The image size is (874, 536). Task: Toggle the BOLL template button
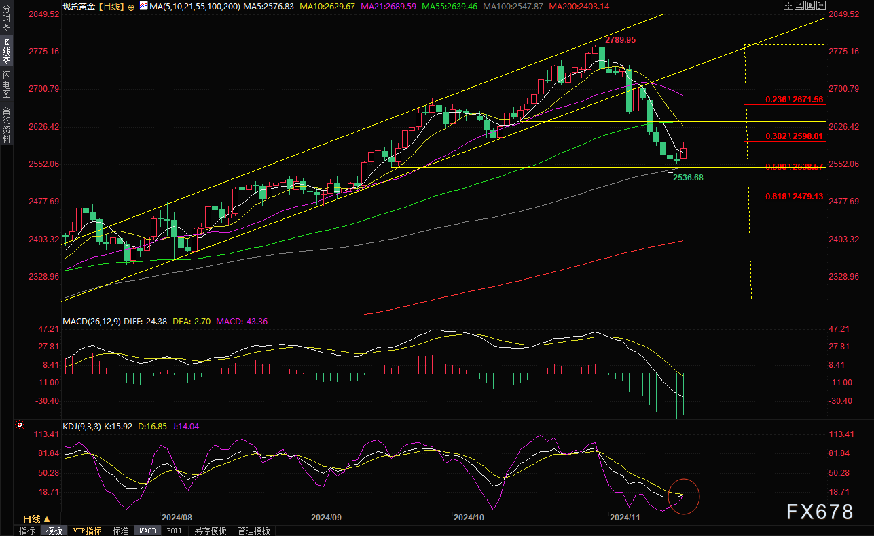pyautogui.click(x=175, y=531)
